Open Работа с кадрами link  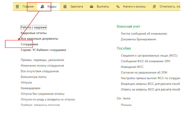tap(34, 27)
